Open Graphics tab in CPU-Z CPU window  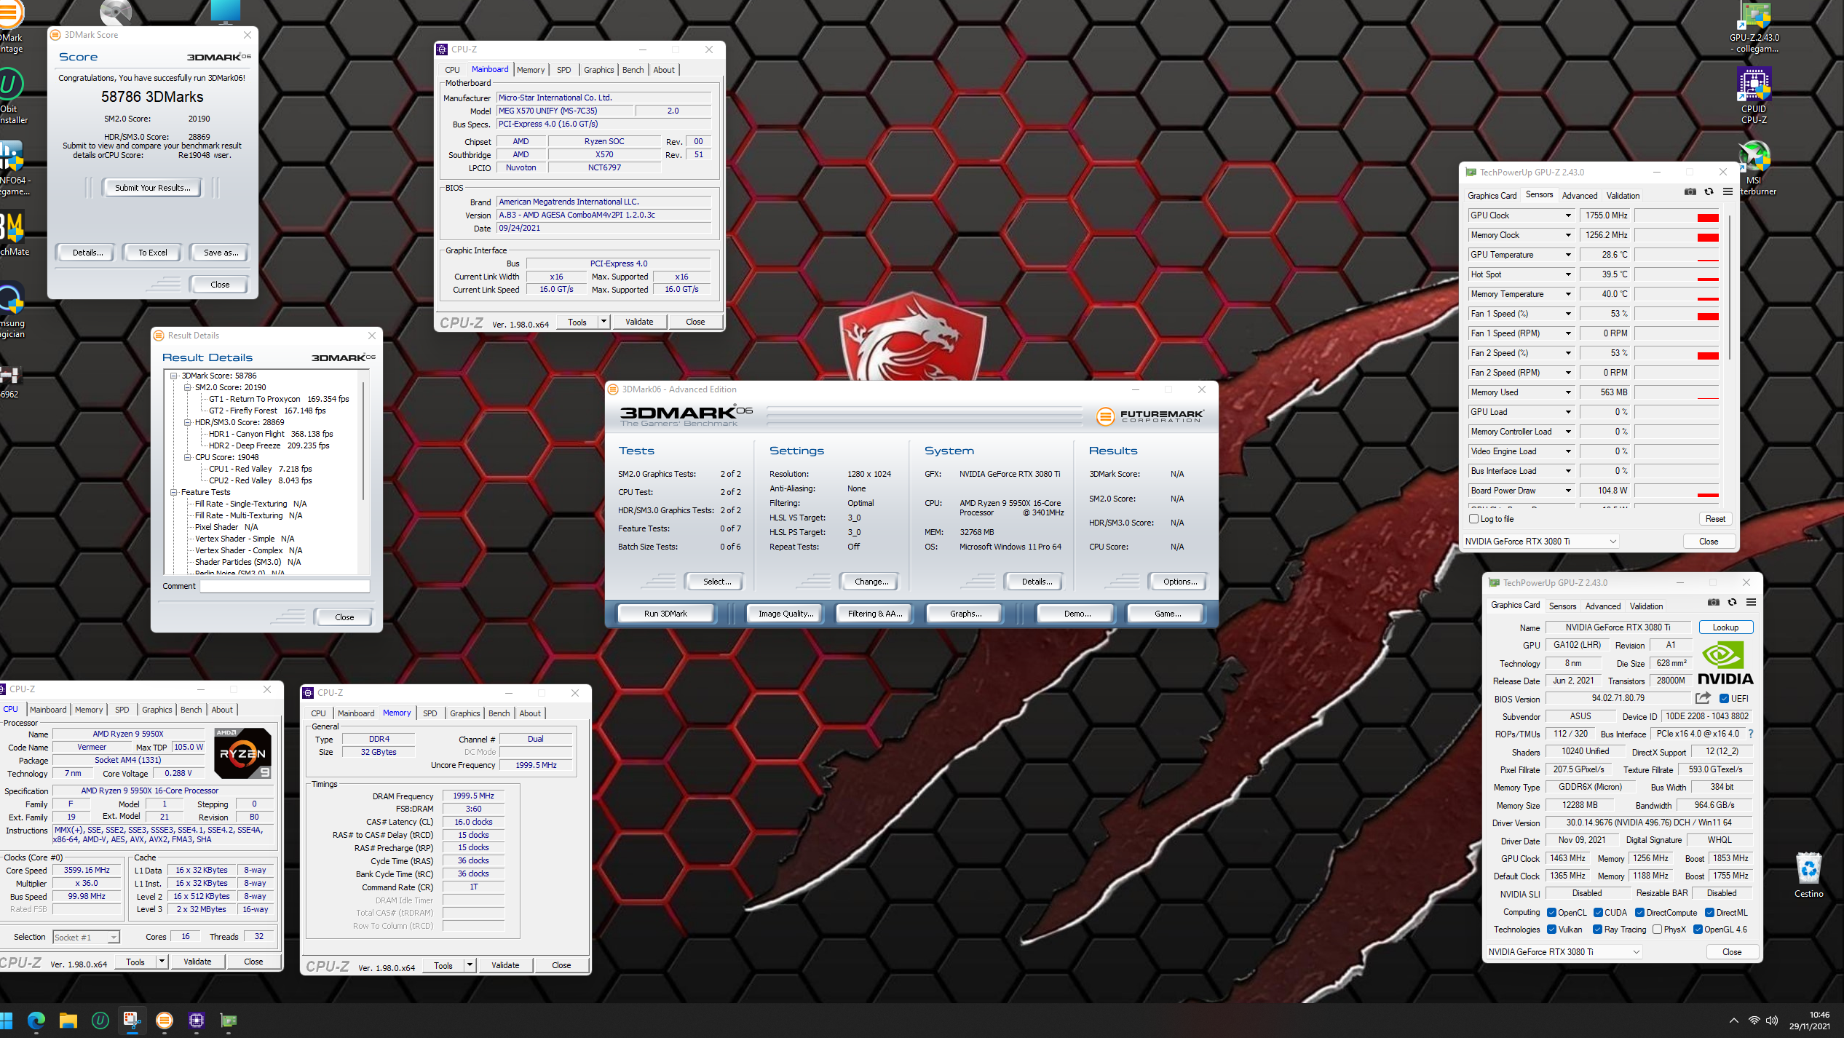(157, 710)
